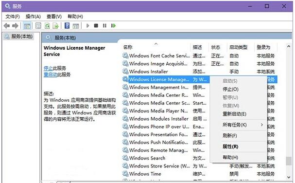295x183 pixels.
Task: Click the Refresh toolbar icon
Action: (x=47, y=26)
